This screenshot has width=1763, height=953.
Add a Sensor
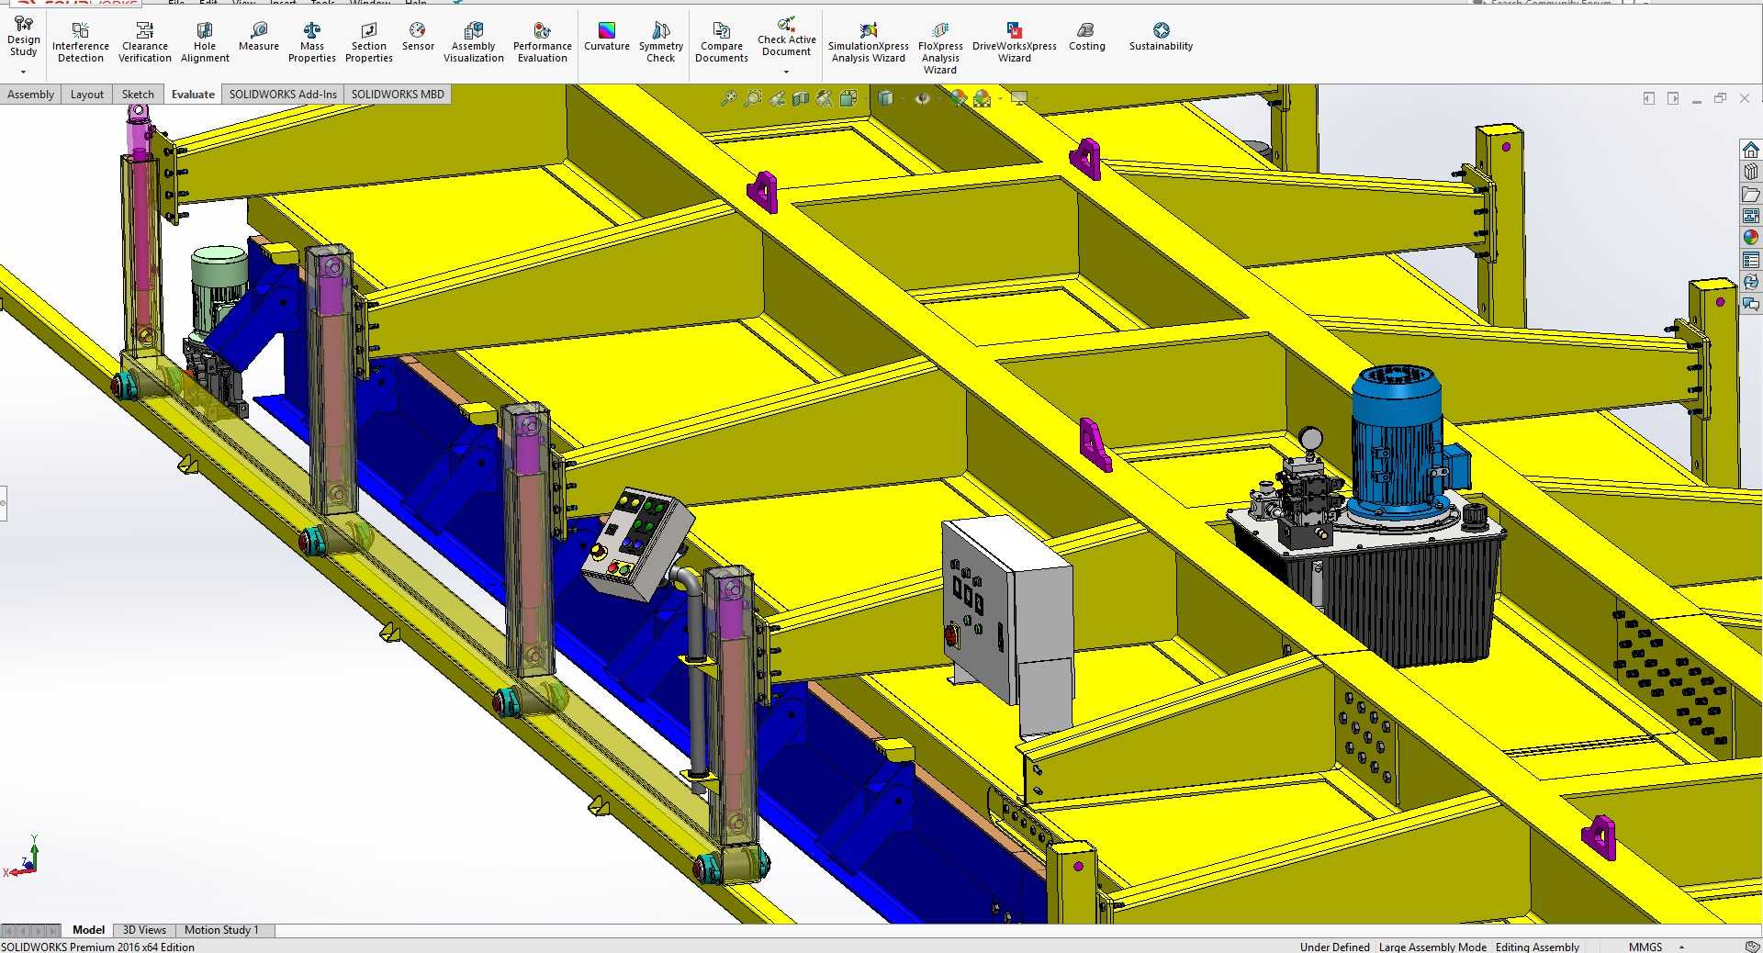[418, 38]
